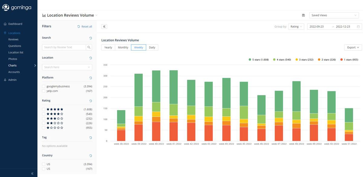The height and width of the screenshot is (177, 363).
Task: Switch chart to Daily view
Action: click(152, 48)
